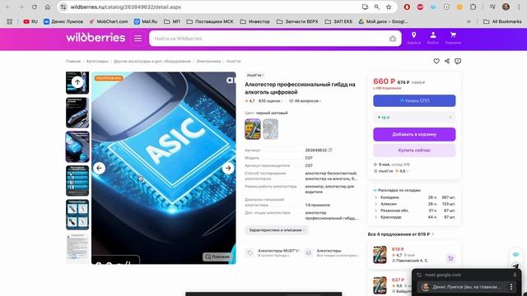Open Алкотестеры category link
This screenshot has width=527, height=296.
pos(332,252)
